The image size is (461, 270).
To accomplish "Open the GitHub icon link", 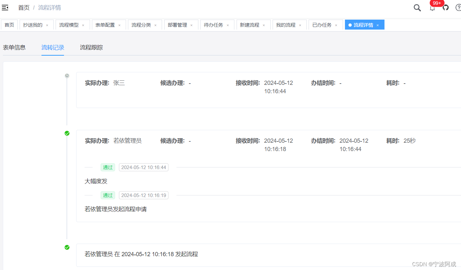I will (446, 7).
